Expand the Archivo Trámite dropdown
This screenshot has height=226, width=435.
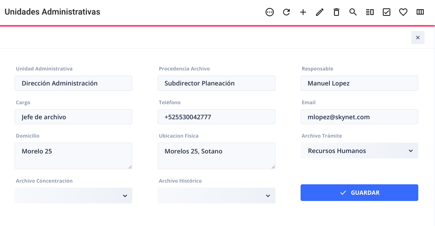[359, 151]
